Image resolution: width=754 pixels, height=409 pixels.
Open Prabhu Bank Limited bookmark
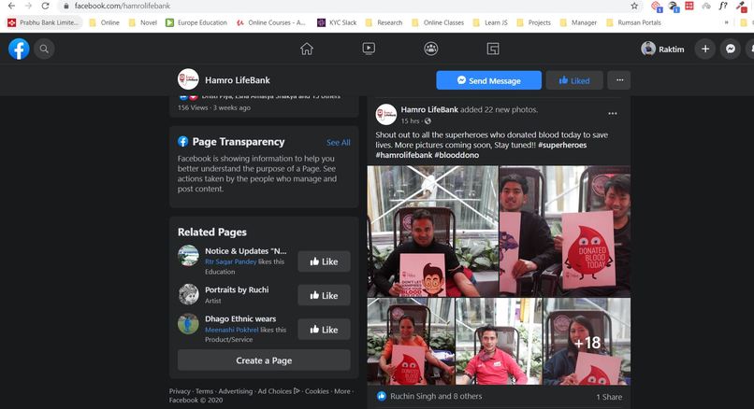(x=43, y=22)
